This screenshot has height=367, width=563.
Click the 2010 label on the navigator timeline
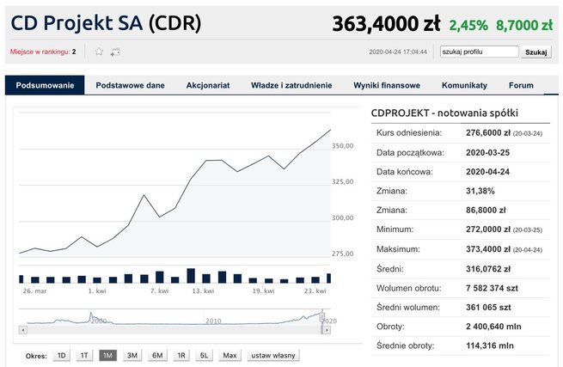pos(213,321)
